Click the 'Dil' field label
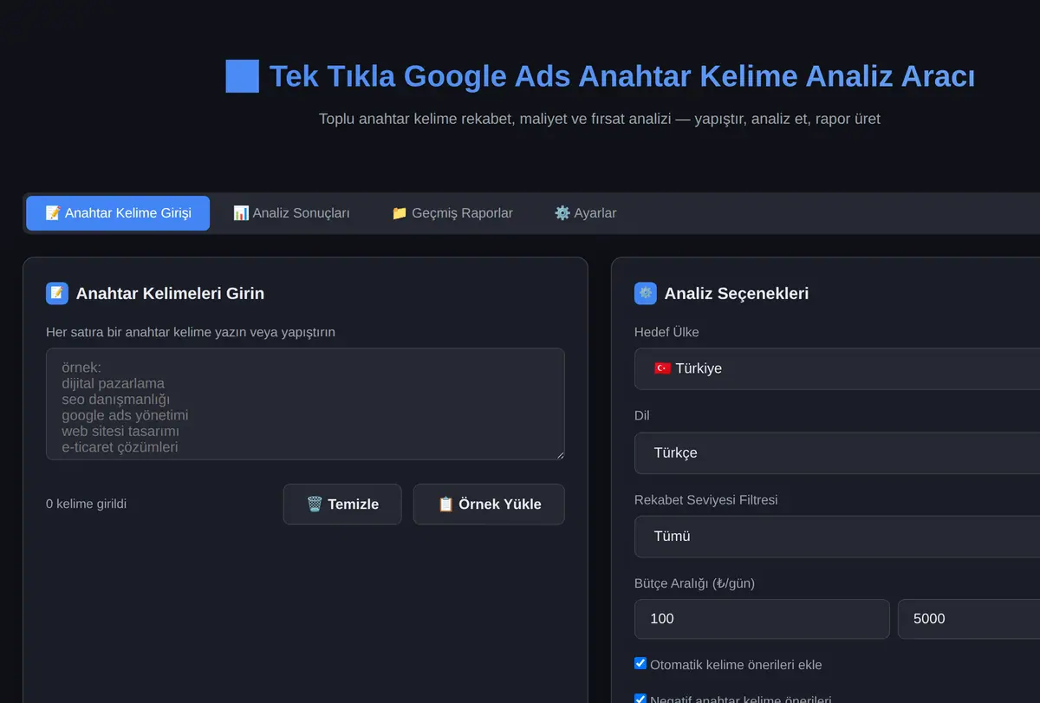Screen dimensions: 1040x703 point(642,416)
